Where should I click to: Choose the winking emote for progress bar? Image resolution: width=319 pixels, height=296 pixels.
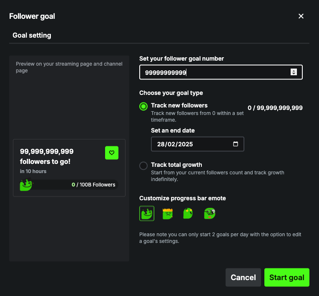pyautogui.click(x=147, y=213)
